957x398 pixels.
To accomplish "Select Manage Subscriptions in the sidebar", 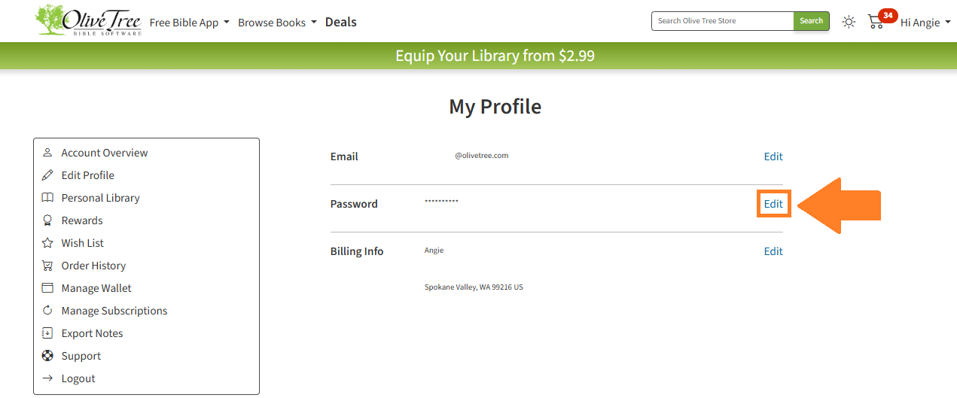I will pos(114,311).
